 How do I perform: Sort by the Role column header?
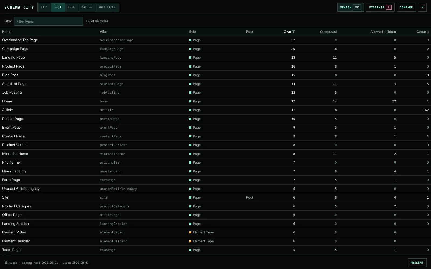click(192, 32)
